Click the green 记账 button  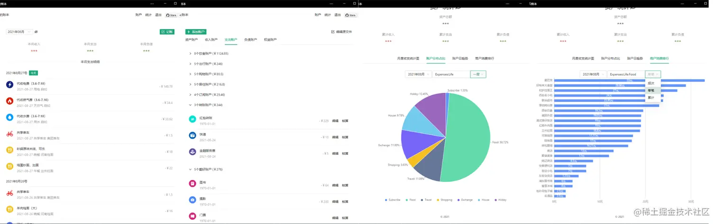[x=167, y=32]
